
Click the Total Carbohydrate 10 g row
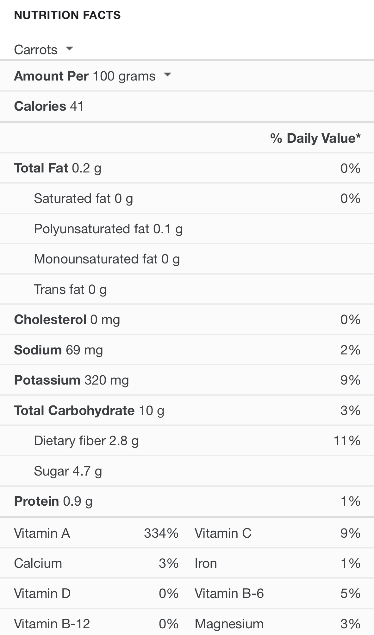point(89,411)
